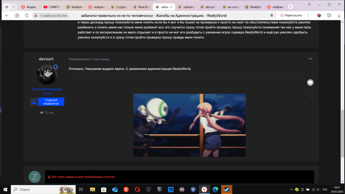Open Steam from taskbar
This screenshot has width=345, height=194.
pos(226,190)
